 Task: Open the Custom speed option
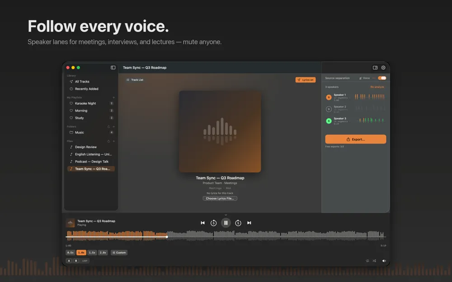pos(119,253)
